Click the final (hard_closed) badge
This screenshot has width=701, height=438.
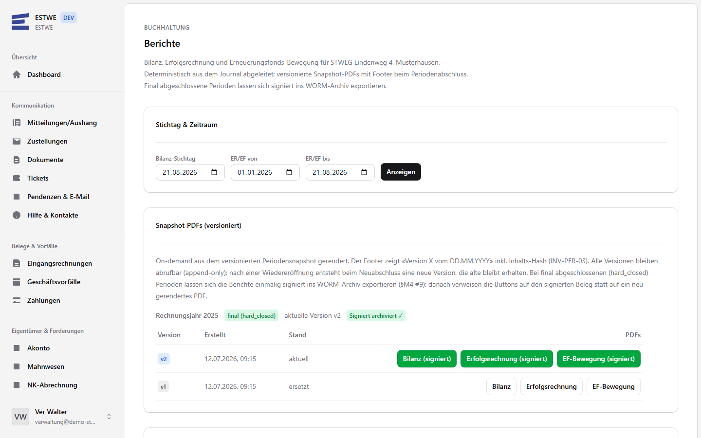[251, 316]
